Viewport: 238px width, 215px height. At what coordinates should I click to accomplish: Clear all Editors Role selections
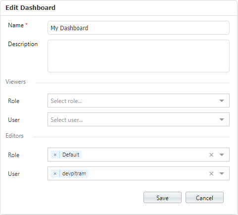(211, 155)
